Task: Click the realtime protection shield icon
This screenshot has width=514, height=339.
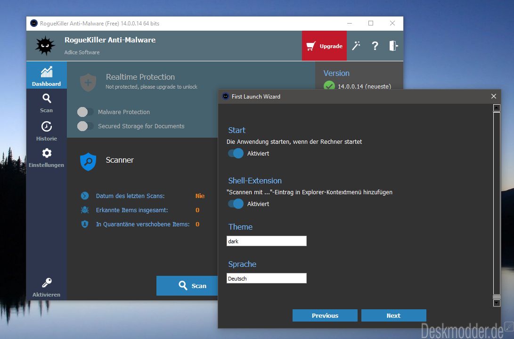Action: point(88,82)
